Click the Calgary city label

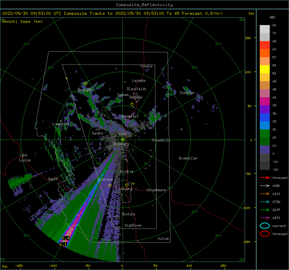(x=125, y=189)
